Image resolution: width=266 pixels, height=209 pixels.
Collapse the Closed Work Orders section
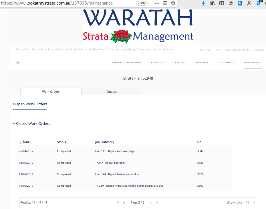[33, 124]
